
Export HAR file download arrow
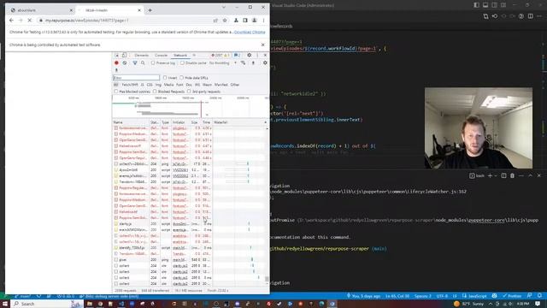116,70
